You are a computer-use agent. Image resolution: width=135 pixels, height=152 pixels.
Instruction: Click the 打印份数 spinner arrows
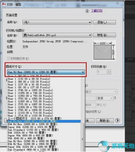point(109,72)
